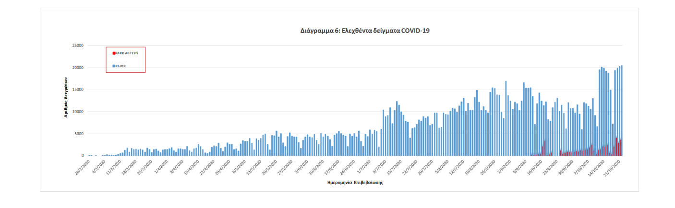
Task: Click the blue RT-PCR legend swatch
Action: (x=114, y=66)
